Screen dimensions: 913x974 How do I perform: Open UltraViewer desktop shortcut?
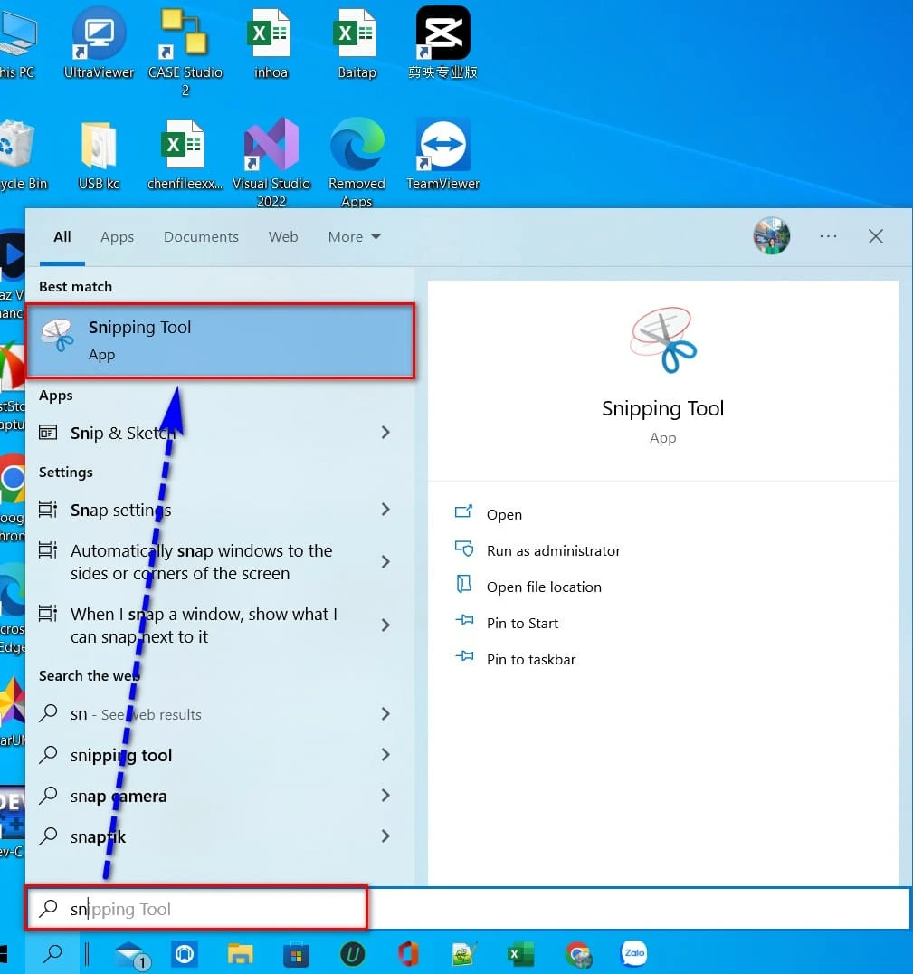[x=99, y=36]
